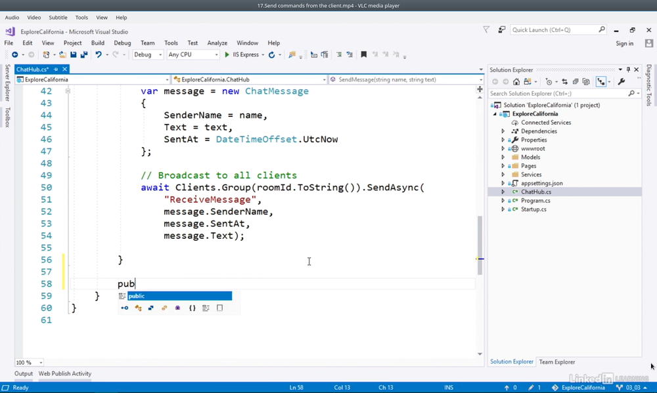Screen dimensions: 657x393
Task: Switch to the Team Explorer tab
Action: point(556,362)
